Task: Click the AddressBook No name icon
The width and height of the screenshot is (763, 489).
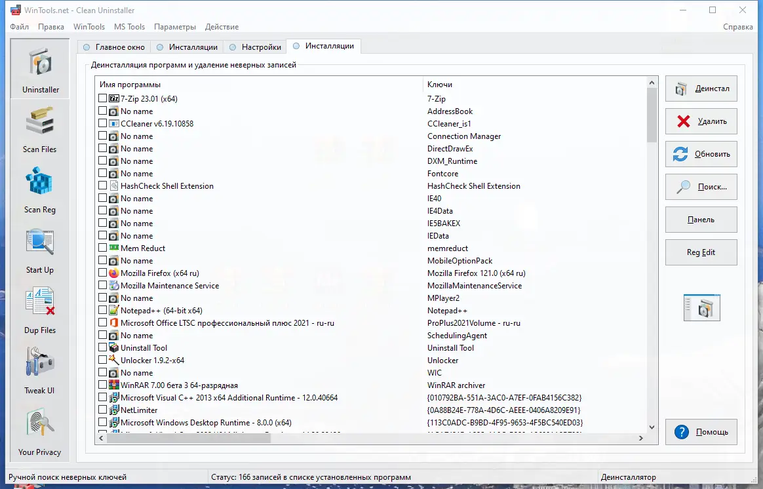Action: click(x=113, y=111)
